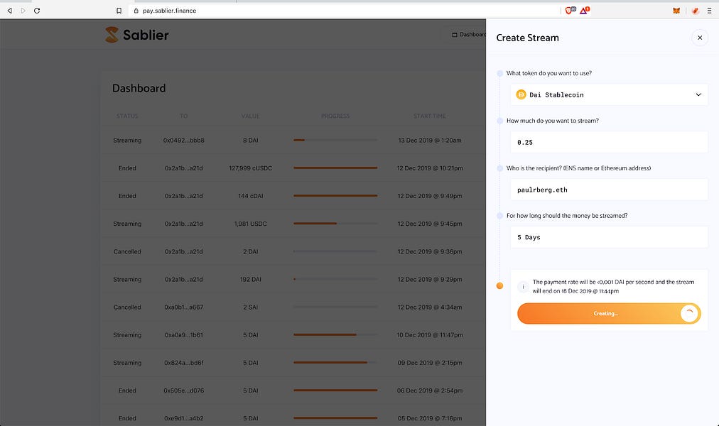Click the info icon beside payment rate
Viewport: 719px width, 426px height.
click(523, 287)
